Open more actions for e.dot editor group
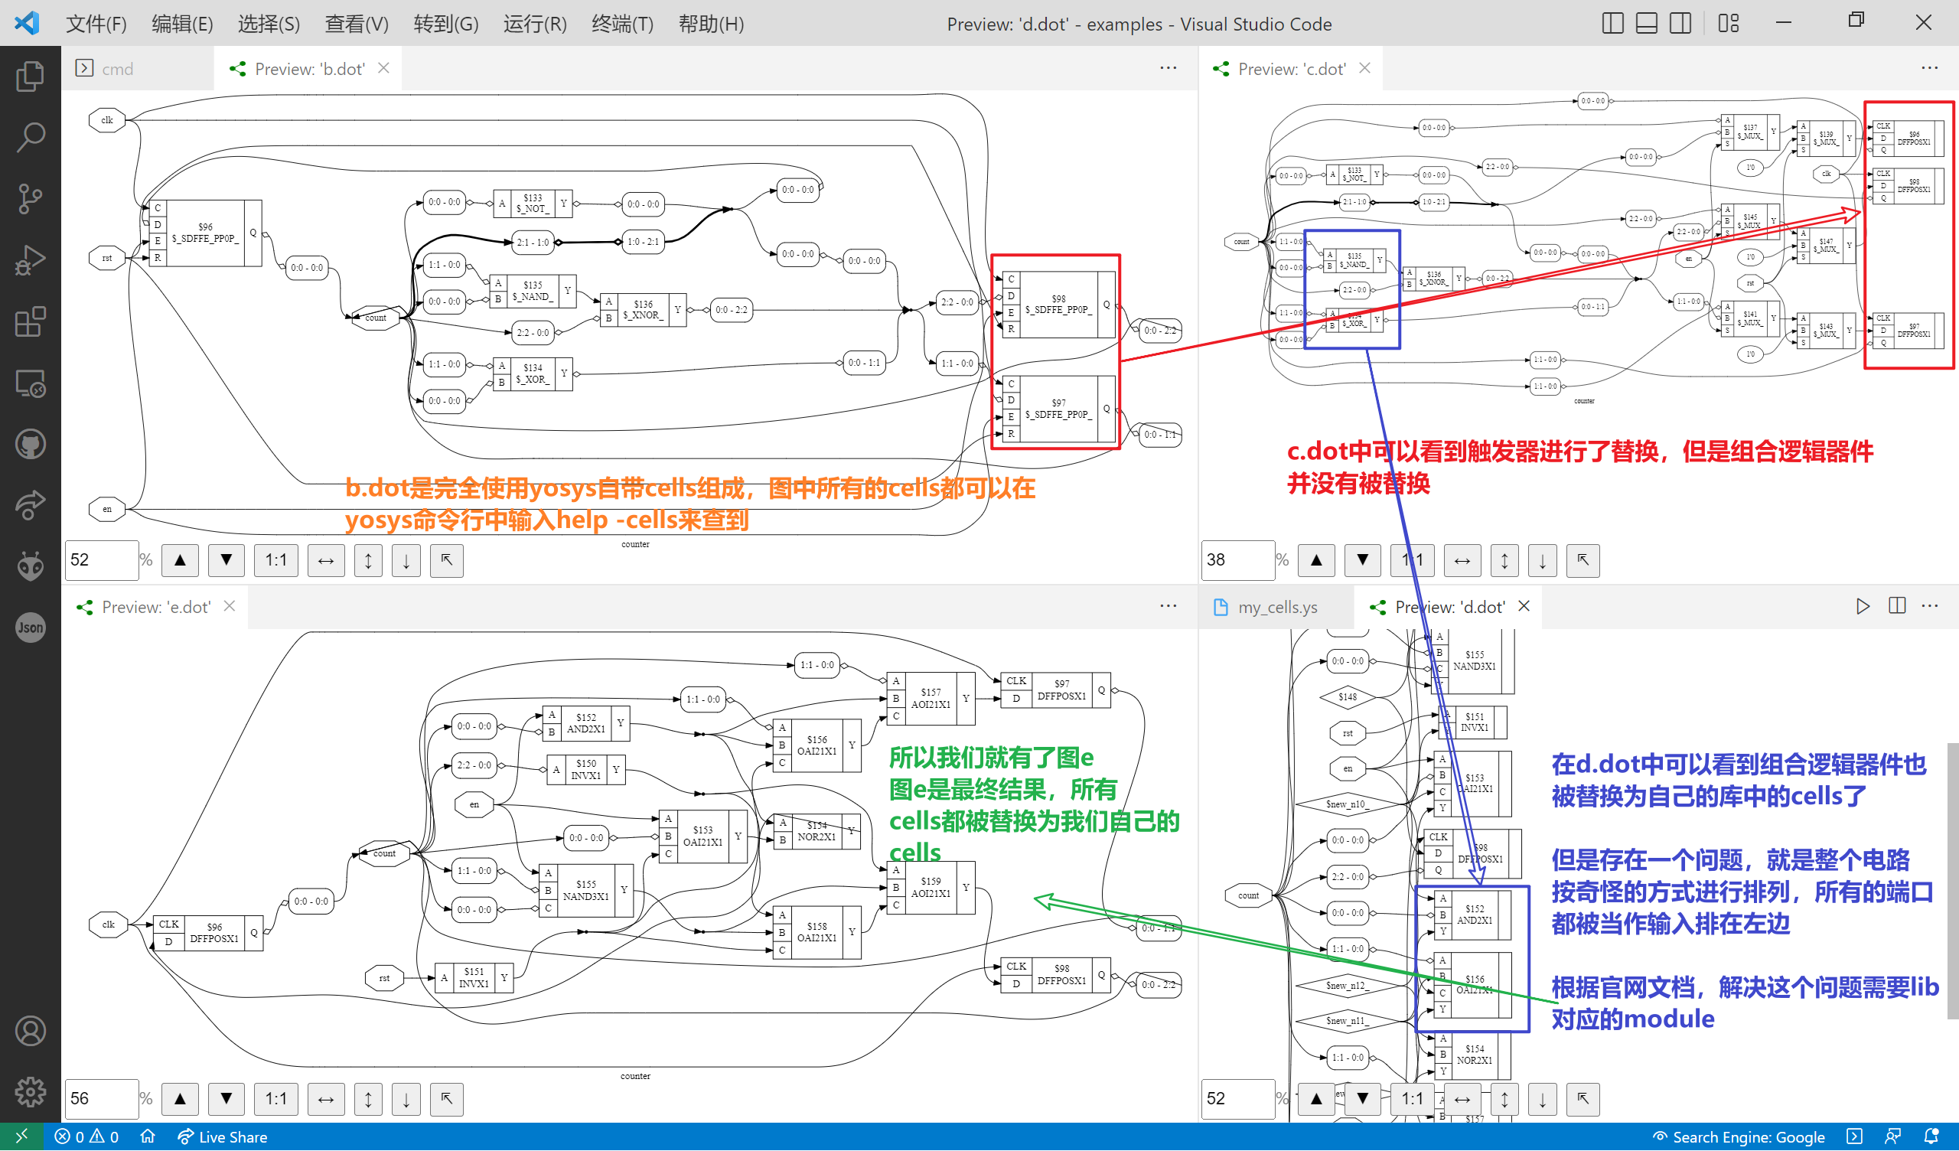Image resolution: width=1959 pixels, height=1151 pixels. [x=1168, y=606]
